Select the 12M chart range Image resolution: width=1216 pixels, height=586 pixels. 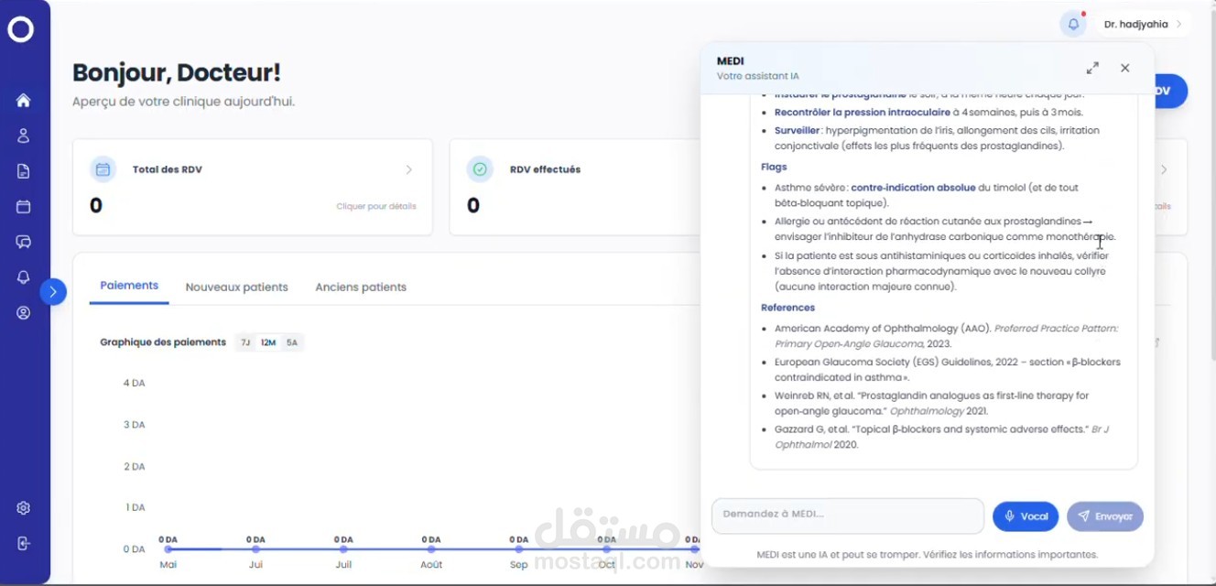(x=268, y=342)
